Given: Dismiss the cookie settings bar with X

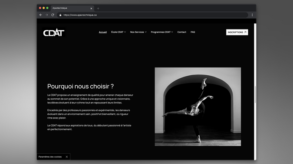Looking at the screenshot, I should point(67,157).
